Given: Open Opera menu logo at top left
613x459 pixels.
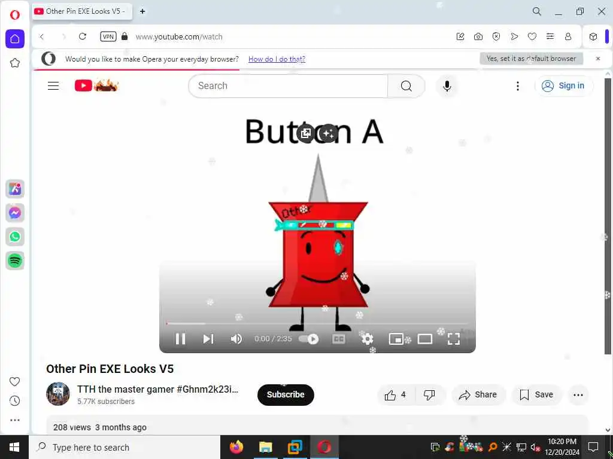Looking at the screenshot, I should click(15, 15).
